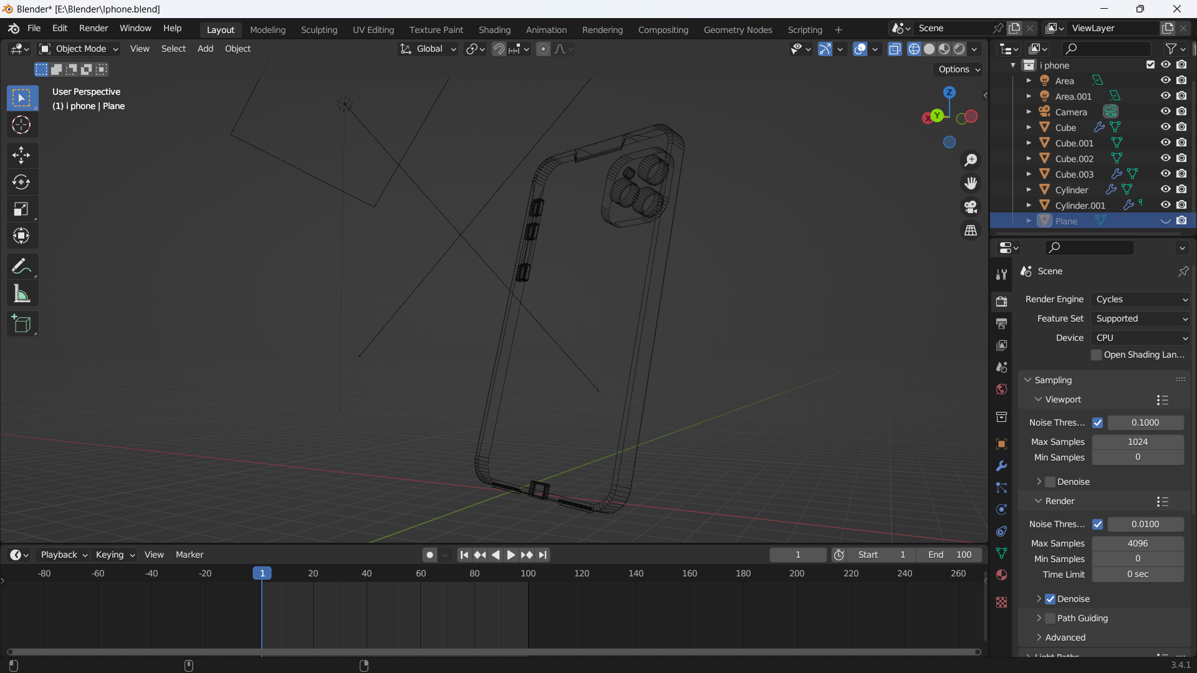Click the Rotate tool icon
The image size is (1197, 673).
pyautogui.click(x=21, y=181)
